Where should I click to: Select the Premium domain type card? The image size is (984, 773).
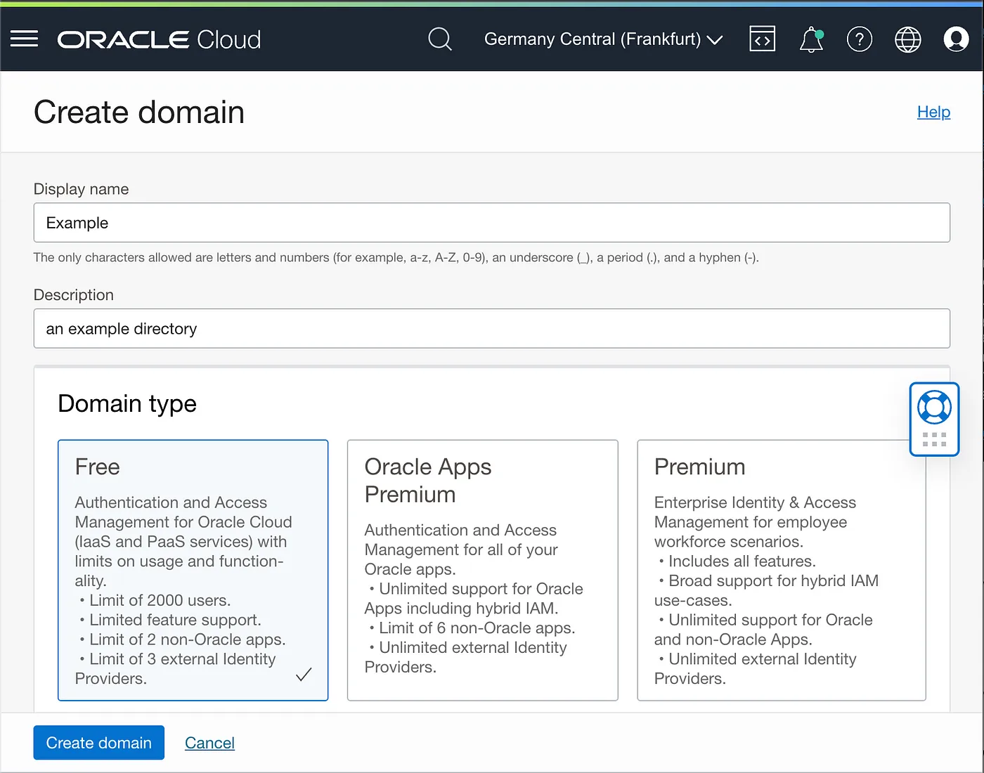(x=782, y=570)
